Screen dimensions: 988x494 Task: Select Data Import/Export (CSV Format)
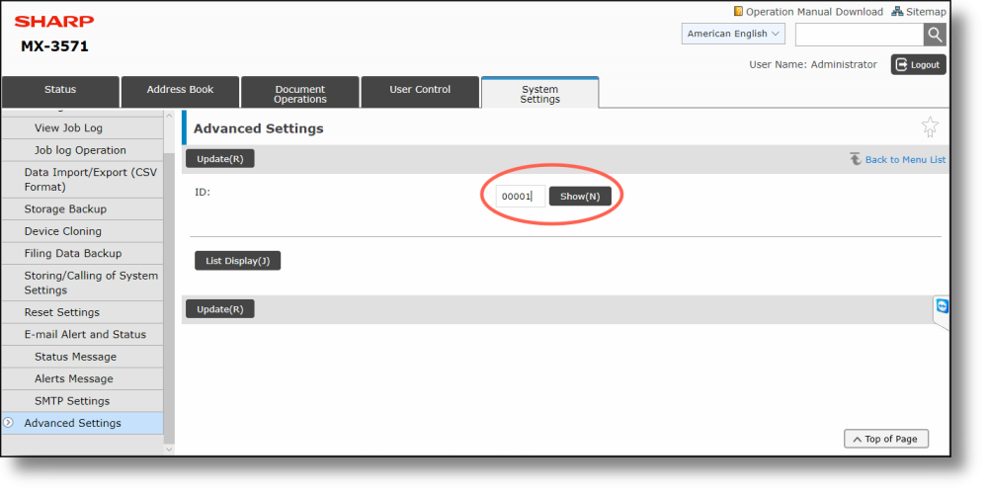point(82,180)
